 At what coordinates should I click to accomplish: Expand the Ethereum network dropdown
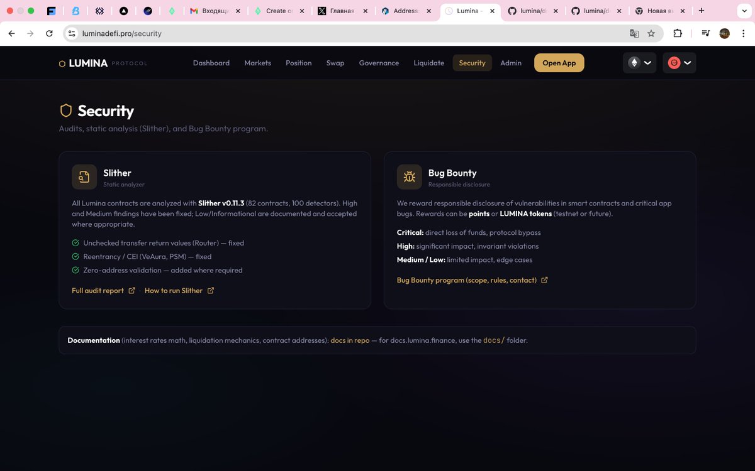[x=647, y=63]
